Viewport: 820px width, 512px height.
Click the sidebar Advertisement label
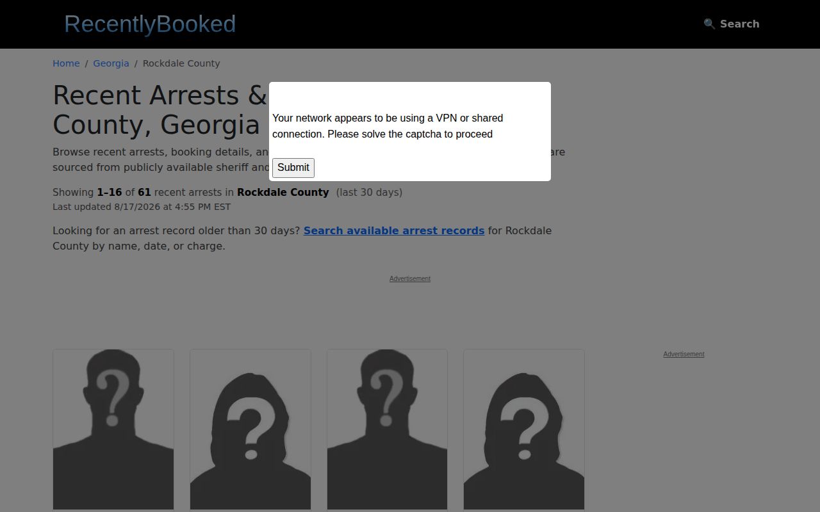(x=684, y=354)
